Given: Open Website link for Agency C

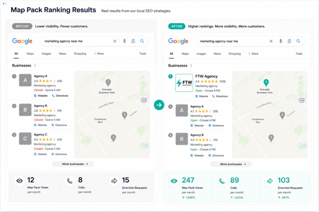Looking at the screenshot, I should click(x=40, y=154).
